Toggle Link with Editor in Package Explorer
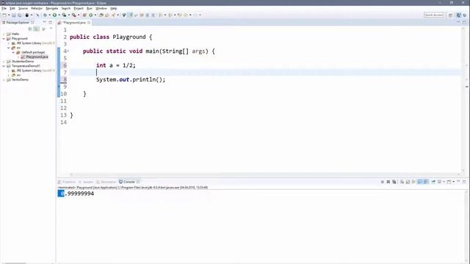 click(36, 29)
